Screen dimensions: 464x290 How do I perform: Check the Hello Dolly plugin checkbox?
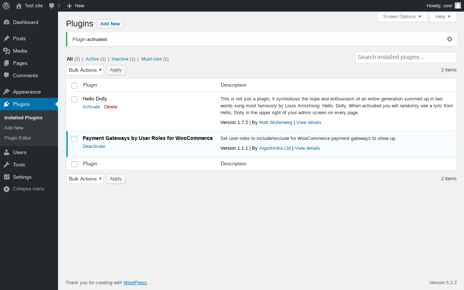74,99
